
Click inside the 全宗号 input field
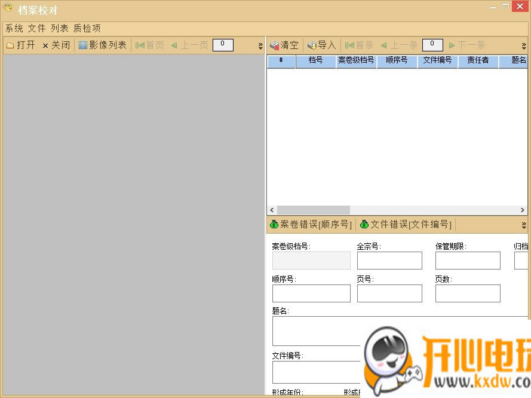[389, 260]
